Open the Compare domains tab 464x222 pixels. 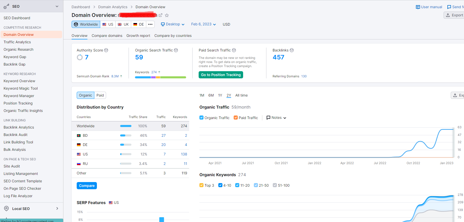click(107, 36)
